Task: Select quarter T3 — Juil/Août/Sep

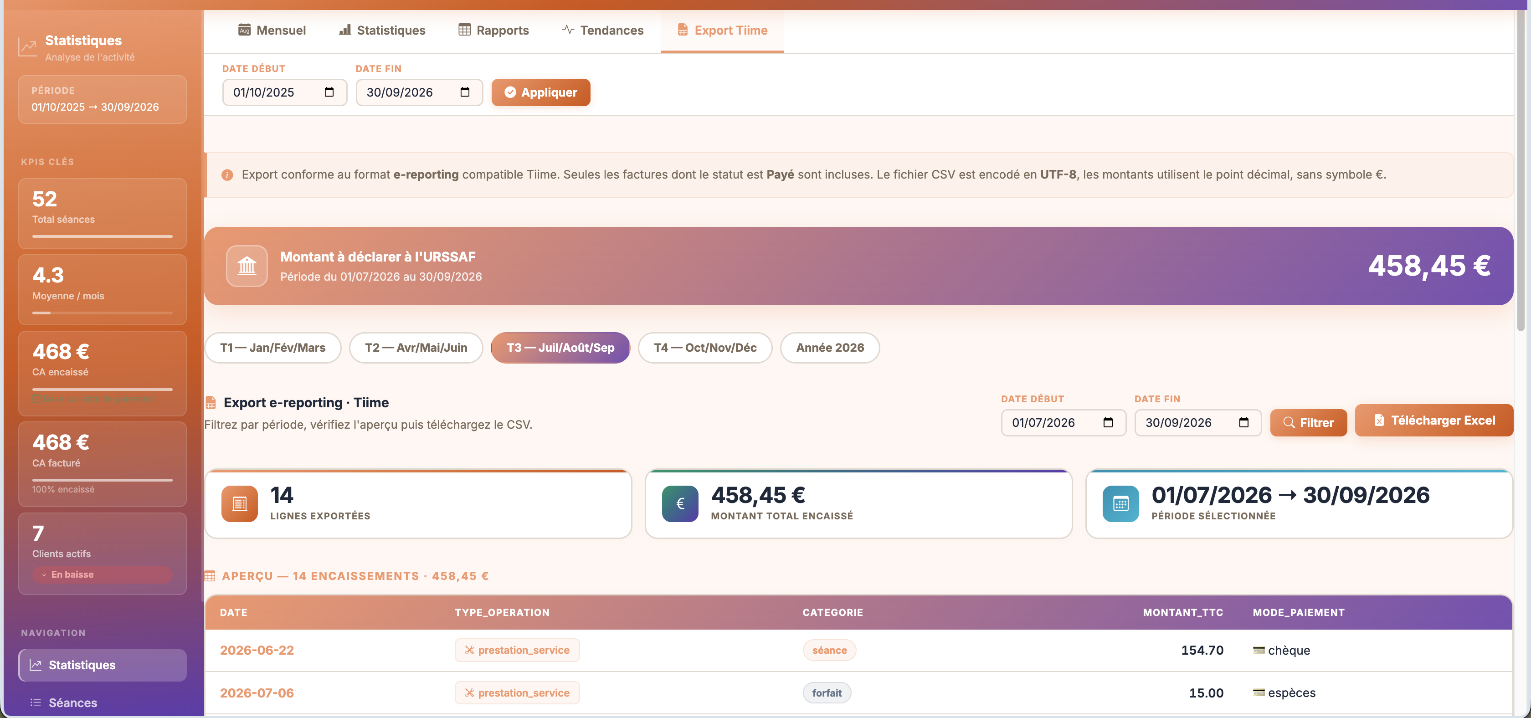Action: (x=560, y=347)
